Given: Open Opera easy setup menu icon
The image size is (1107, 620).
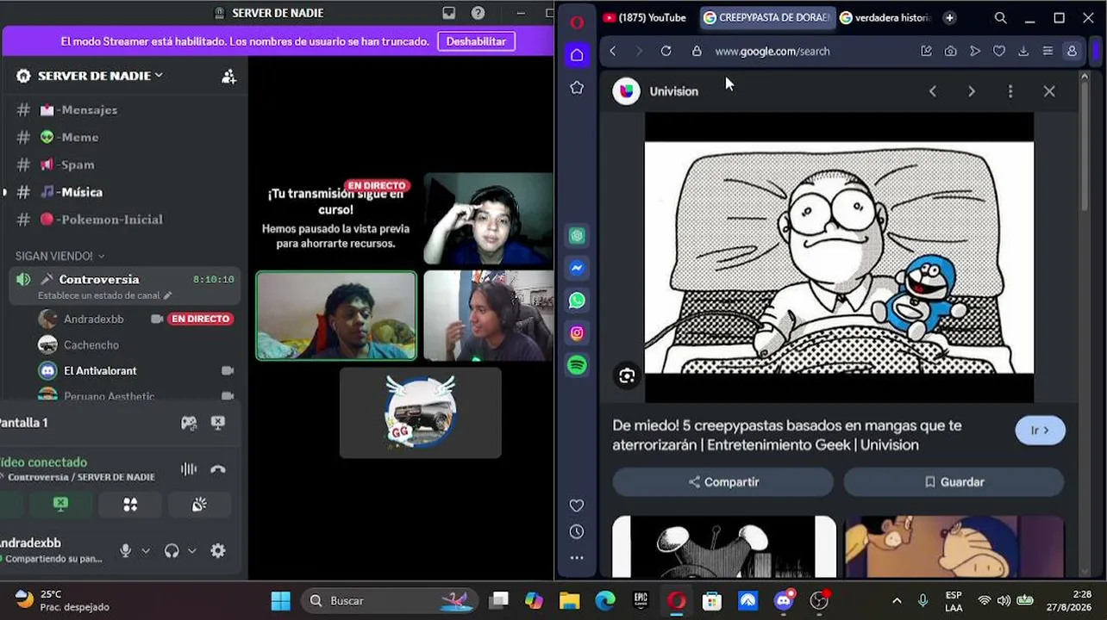Looking at the screenshot, I should pos(1048,51).
